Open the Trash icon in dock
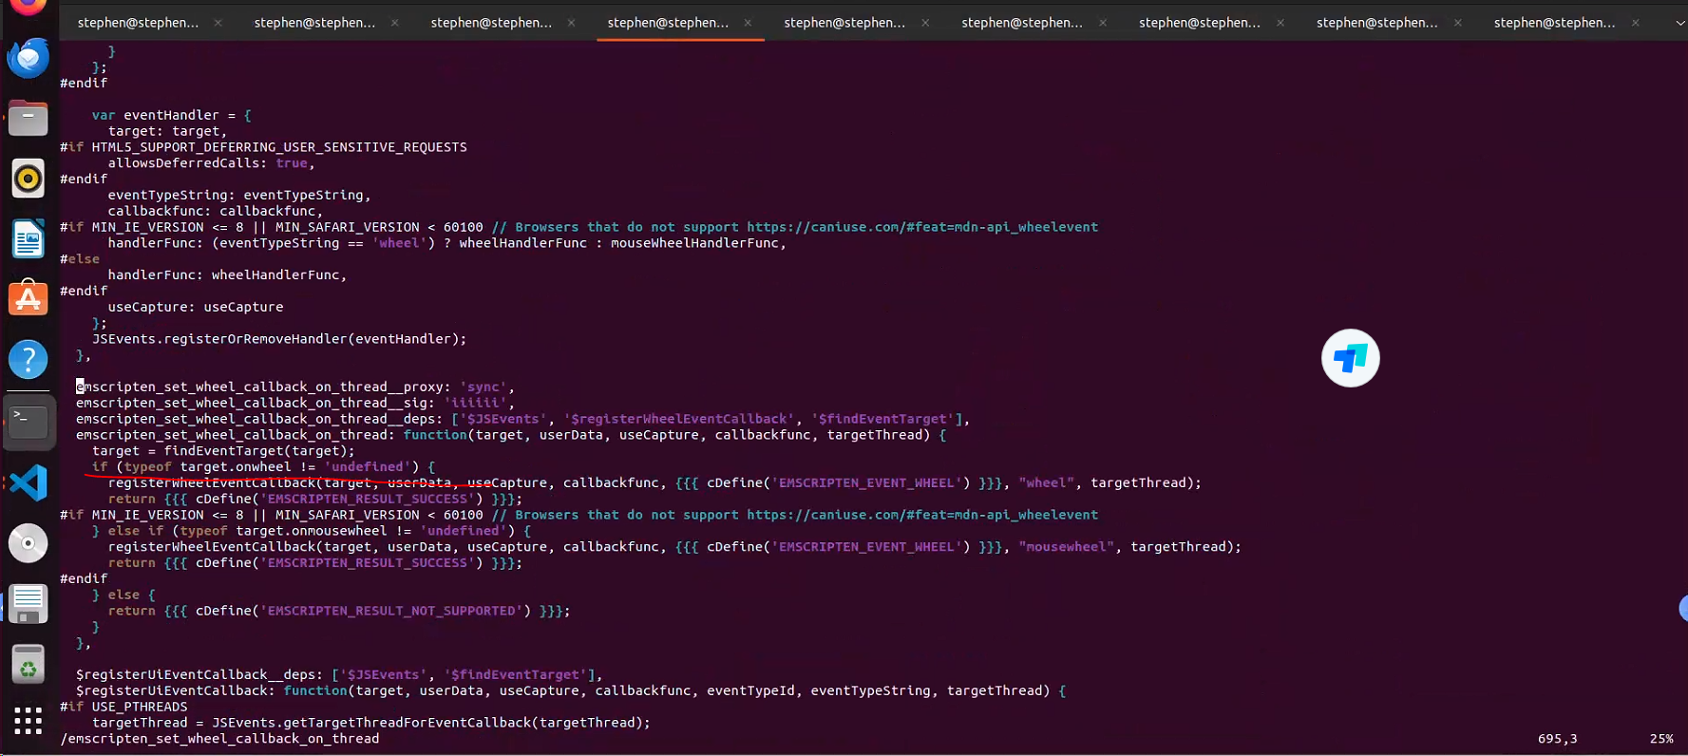1688x756 pixels. (x=28, y=664)
